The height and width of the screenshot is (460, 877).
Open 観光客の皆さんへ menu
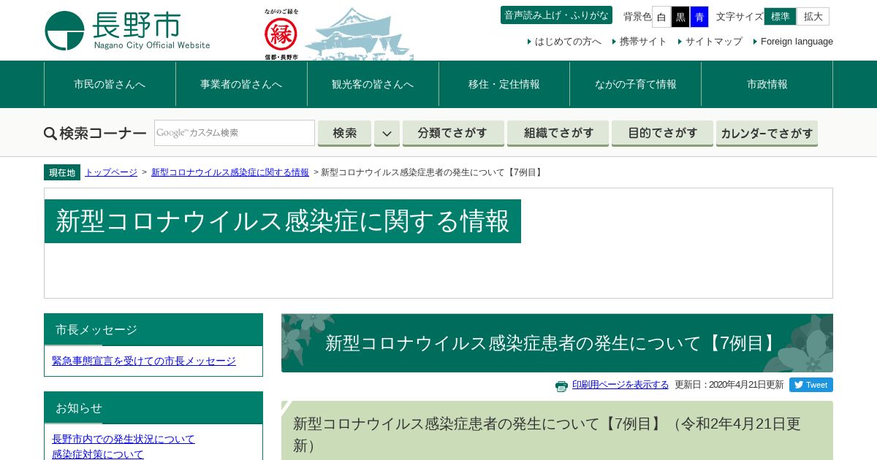(x=373, y=84)
